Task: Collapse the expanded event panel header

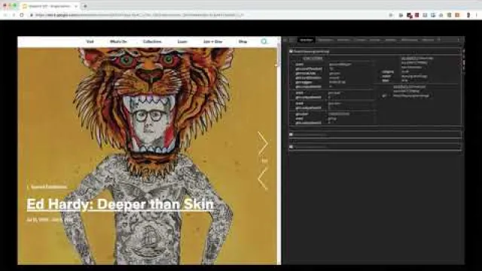Action: [375, 51]
